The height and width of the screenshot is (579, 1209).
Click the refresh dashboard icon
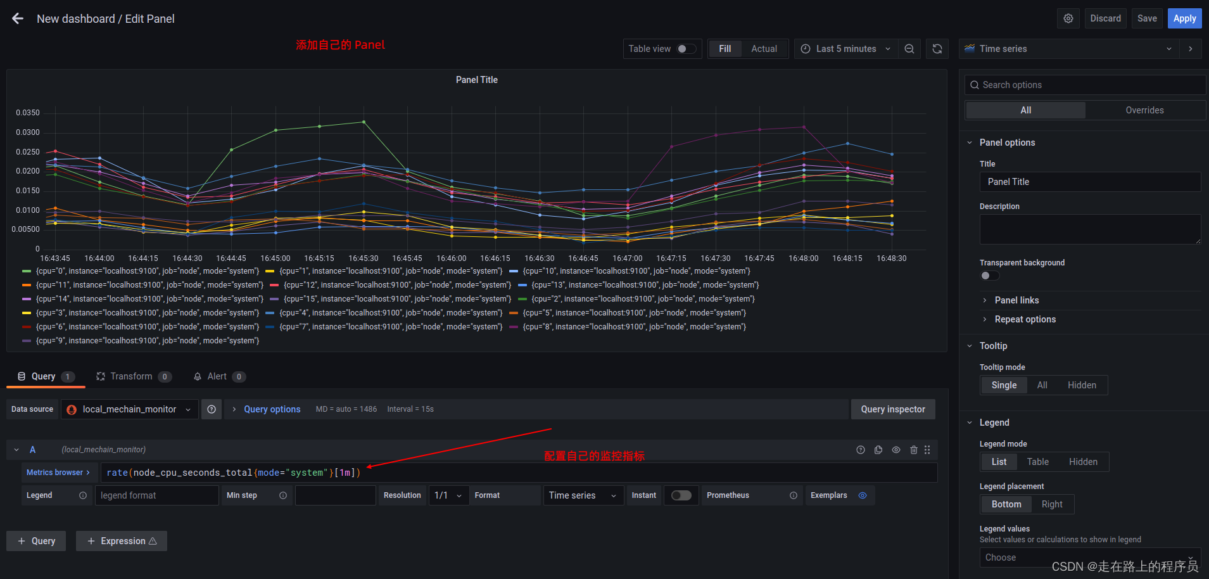(x=937, y=48)
